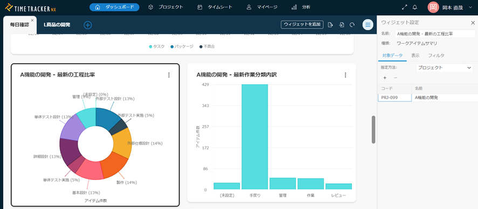This screenshot has height=209, width=478.
Task: Click the TimeTracker NX logo
Action: coord(31,8)
